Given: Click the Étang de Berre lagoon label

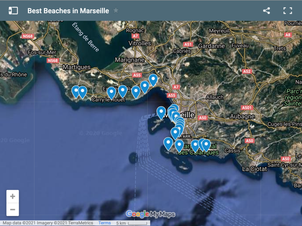Looking at the screenshot, I should [x=86, y=37].
